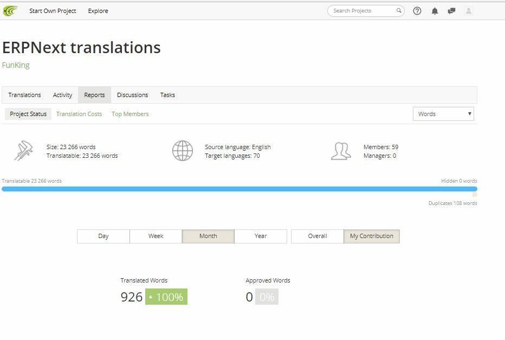
Task: Open the messages chat bubbles icon
Action: (451, 11)
